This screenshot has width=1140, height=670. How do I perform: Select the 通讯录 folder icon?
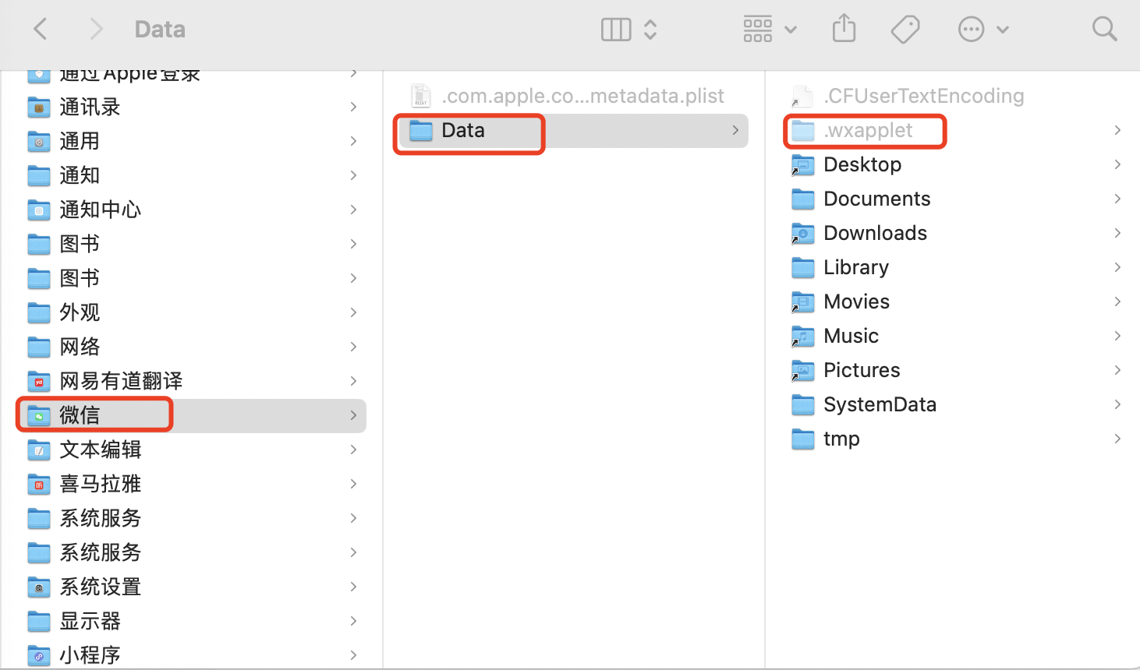pyautogui.click(x=39, y=107)
